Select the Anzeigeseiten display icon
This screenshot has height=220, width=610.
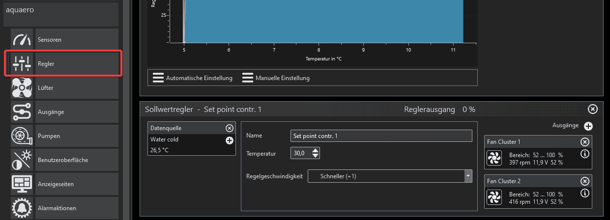click(x=22, y=184)
